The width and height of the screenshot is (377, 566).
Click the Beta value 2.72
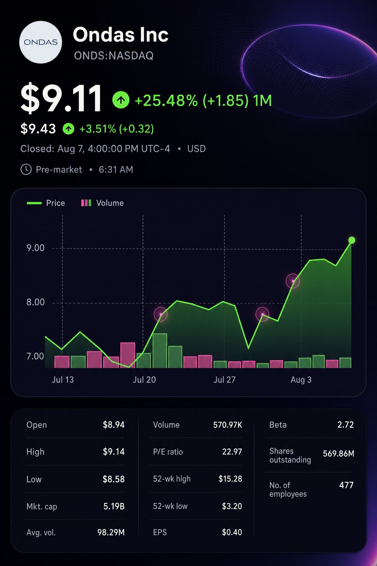tap(346, 425)
